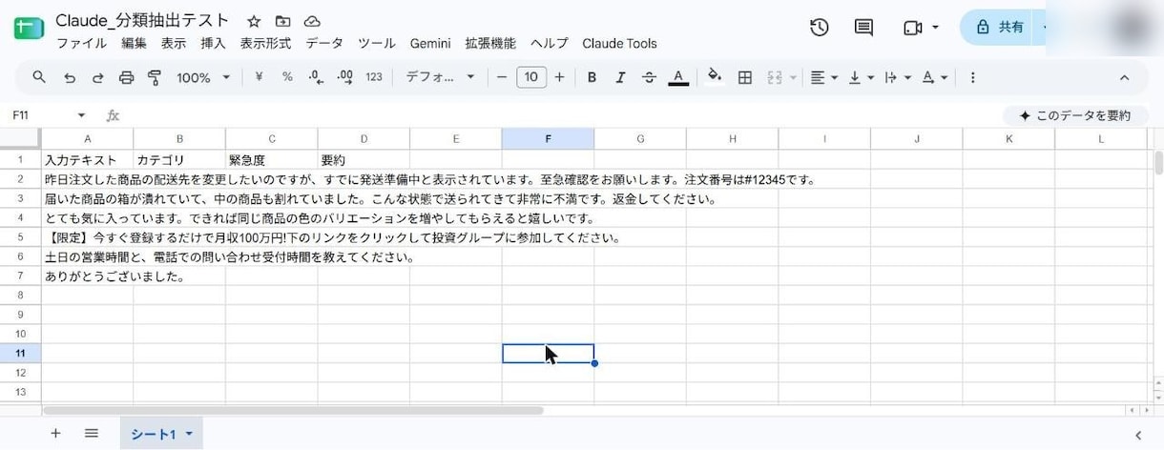Image resolution: width=1164 pixels, height=450 pixels.
Task: Open Meet camera dropdown arrow
Action: (935, 28)
